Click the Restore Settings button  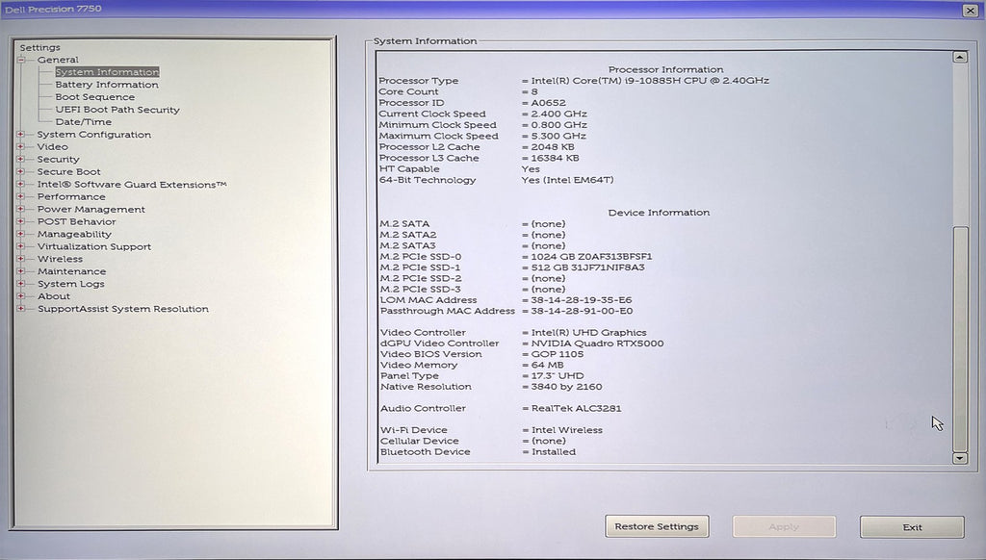[657, 526]
